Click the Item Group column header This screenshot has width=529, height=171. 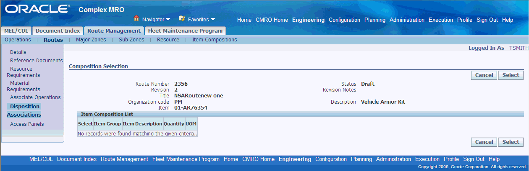pos(107,124)
